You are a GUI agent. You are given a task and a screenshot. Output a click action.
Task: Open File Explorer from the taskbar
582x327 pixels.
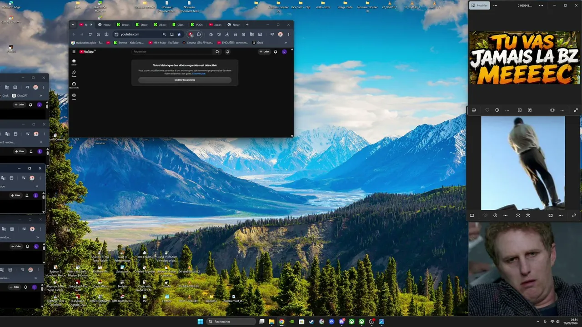pos(271,322)
